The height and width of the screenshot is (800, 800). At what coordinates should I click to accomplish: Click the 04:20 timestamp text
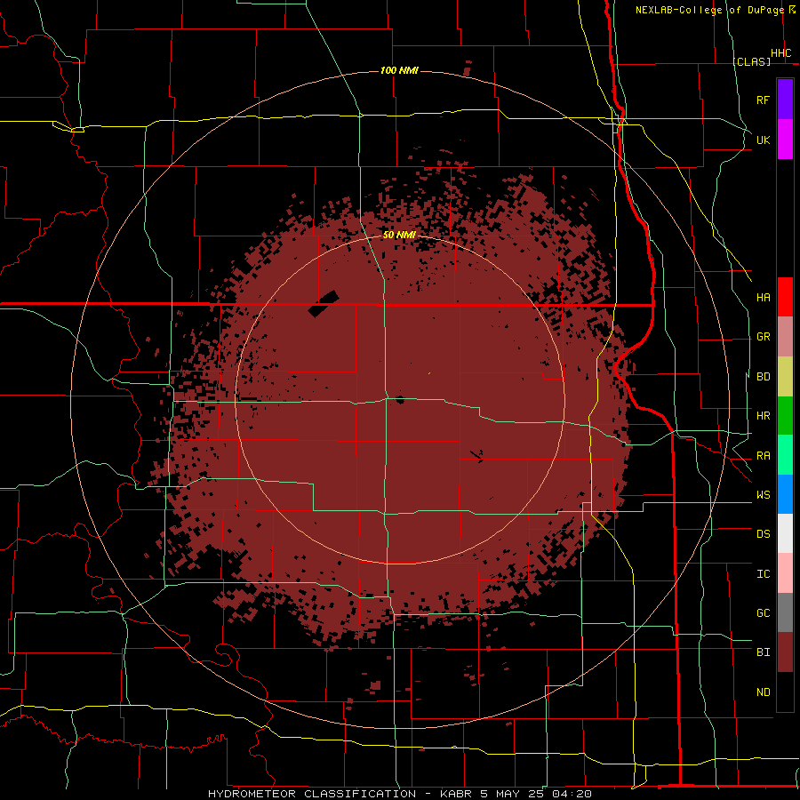pos(573,794)
